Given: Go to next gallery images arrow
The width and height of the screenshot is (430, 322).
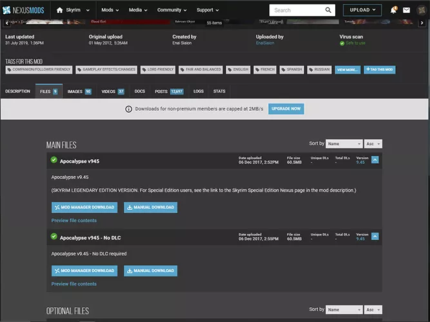Looking at the screenshot, I should (422, 23).
